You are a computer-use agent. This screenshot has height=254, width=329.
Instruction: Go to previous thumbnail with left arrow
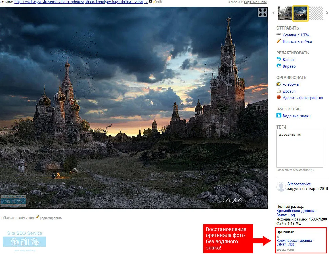tap(273, 13)
